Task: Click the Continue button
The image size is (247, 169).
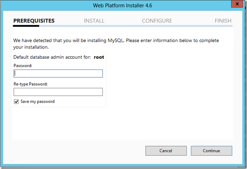Action: (211, 151)
